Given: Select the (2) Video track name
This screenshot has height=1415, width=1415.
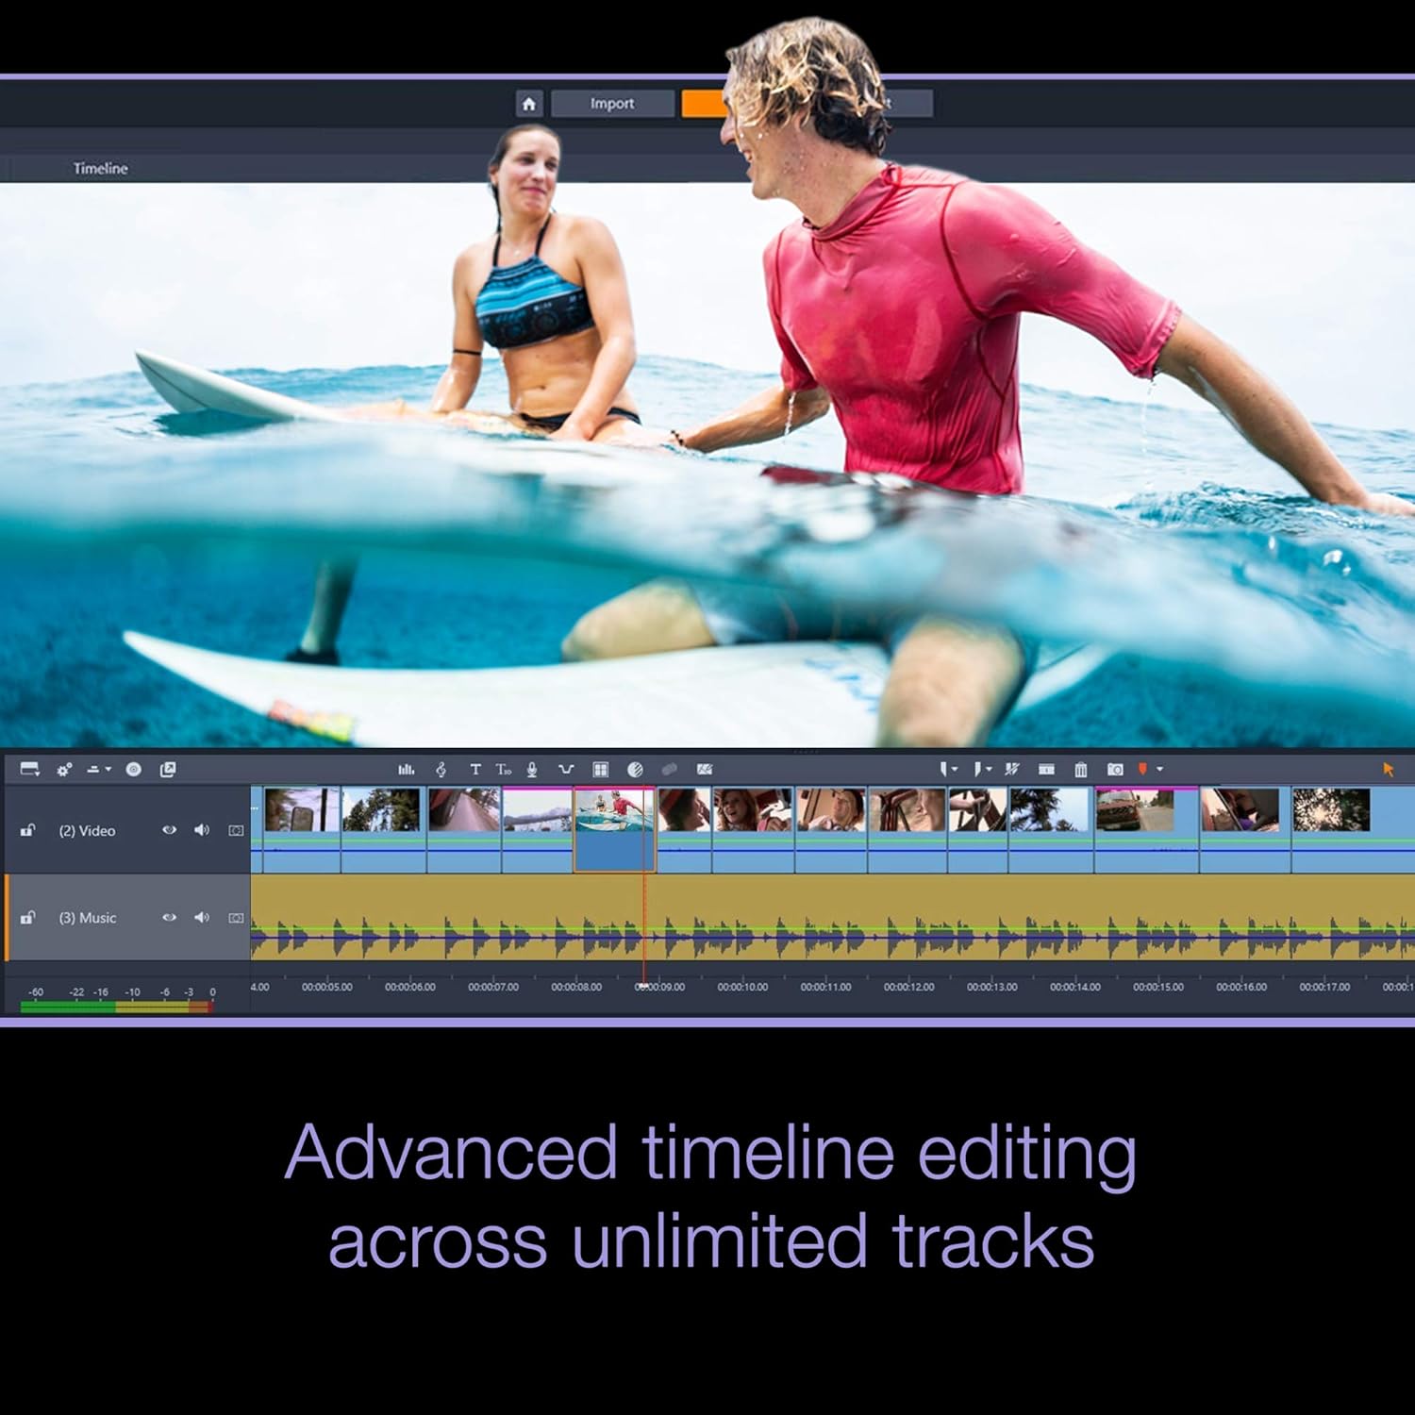Looking at the screenshot, I should (x=87, y=831).
